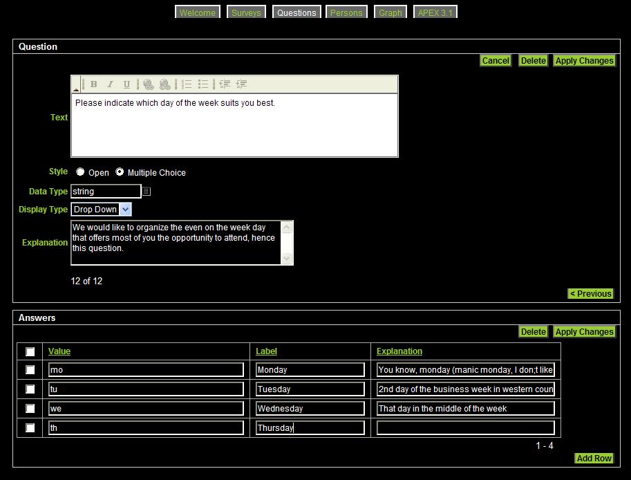Click the empty Explanation field for Thursday
631x480 pixels.
coord(466,427)
